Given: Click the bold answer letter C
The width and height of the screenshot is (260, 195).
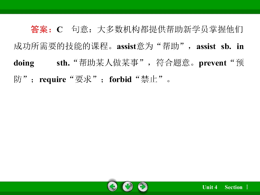Looking at the screenshot, I should (x=60, y=30).
